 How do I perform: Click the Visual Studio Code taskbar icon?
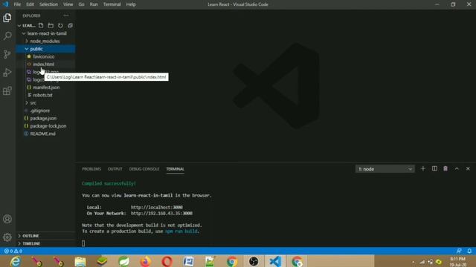click(275, 261)
